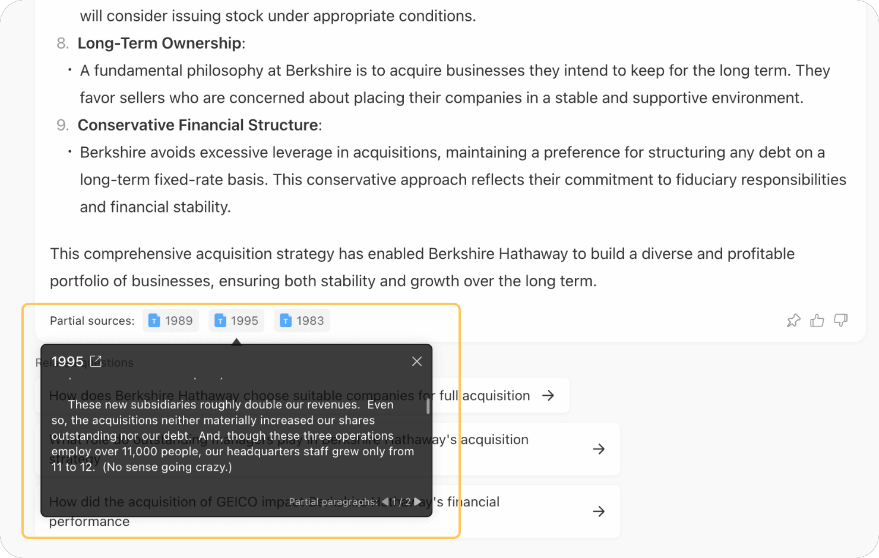Click the popup's vertical scrollbar thumb
This screenshot has width=879, height=558.
point(428,406)
